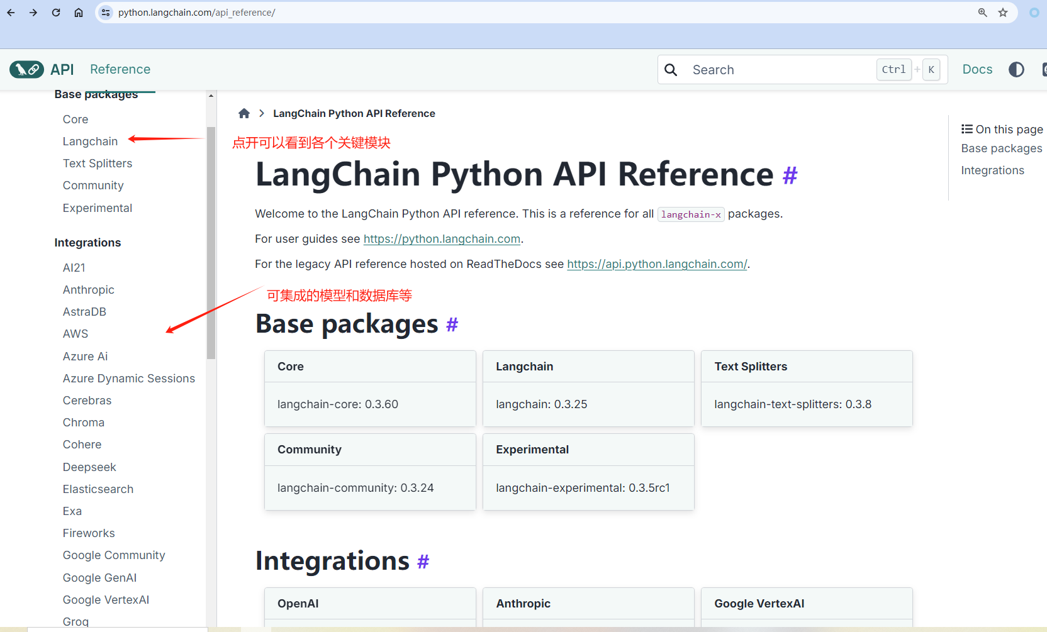This screenshot has height=632, width=1047.
Task: Click the home icon in the breadcrumb
Action: (x=244, y=113)
